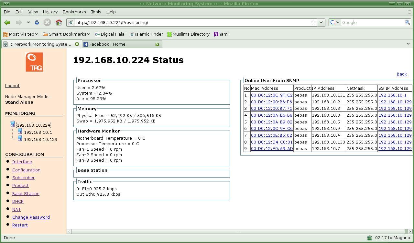Viewport: 414px width, 243px height.
Task: Close the Facebook | Home tab
Action: click(x=157, y=44)
